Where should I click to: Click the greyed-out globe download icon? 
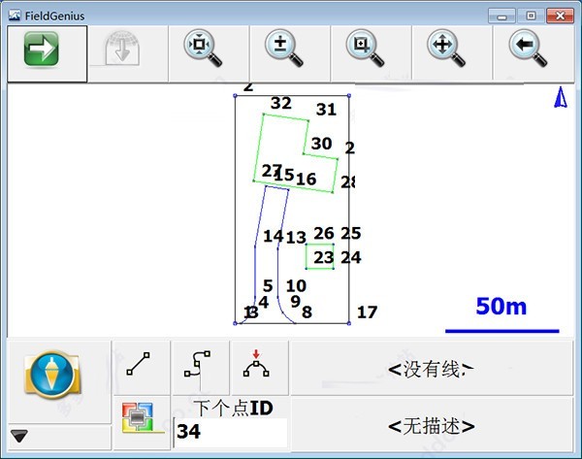pyautogui.click(x=122, y=49)
